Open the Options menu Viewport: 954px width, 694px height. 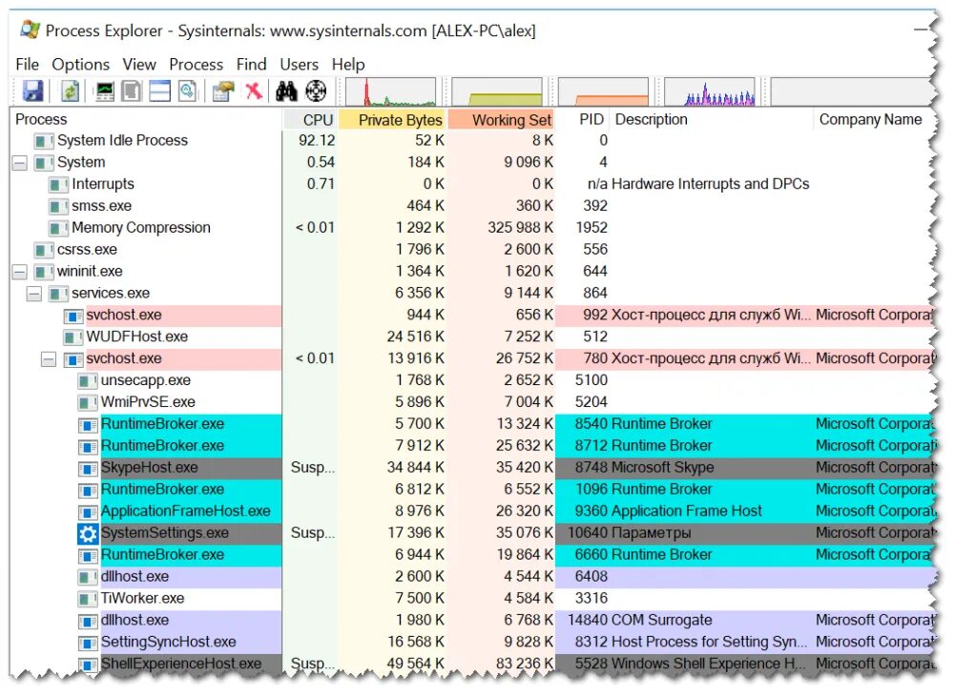tap(80, 65)
